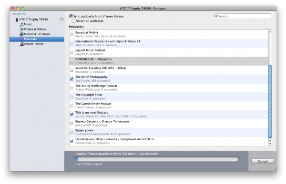The width and height of the screenshot is (286, 184).
Task: Click the magnifier icon in the search box
Action: click(216, 16)
